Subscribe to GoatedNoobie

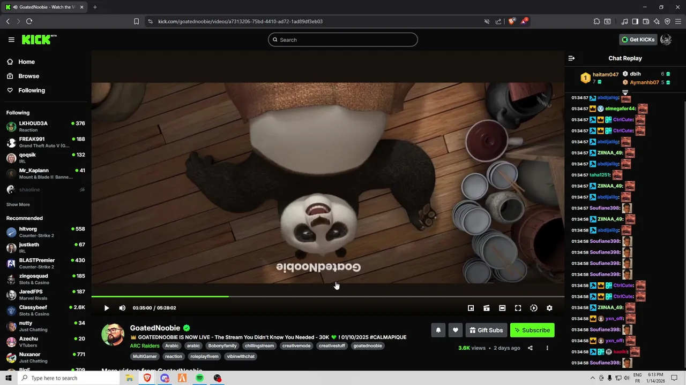532,330
